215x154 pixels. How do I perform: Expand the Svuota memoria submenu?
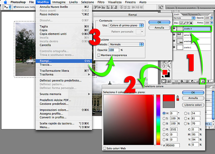point(89,94)
